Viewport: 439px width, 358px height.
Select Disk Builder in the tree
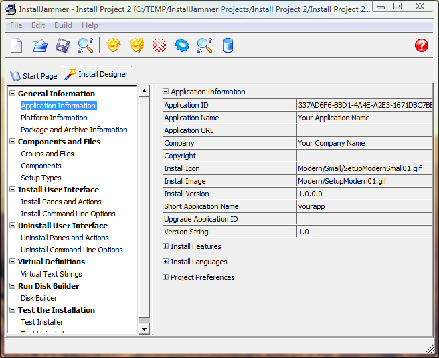(39, 298)
